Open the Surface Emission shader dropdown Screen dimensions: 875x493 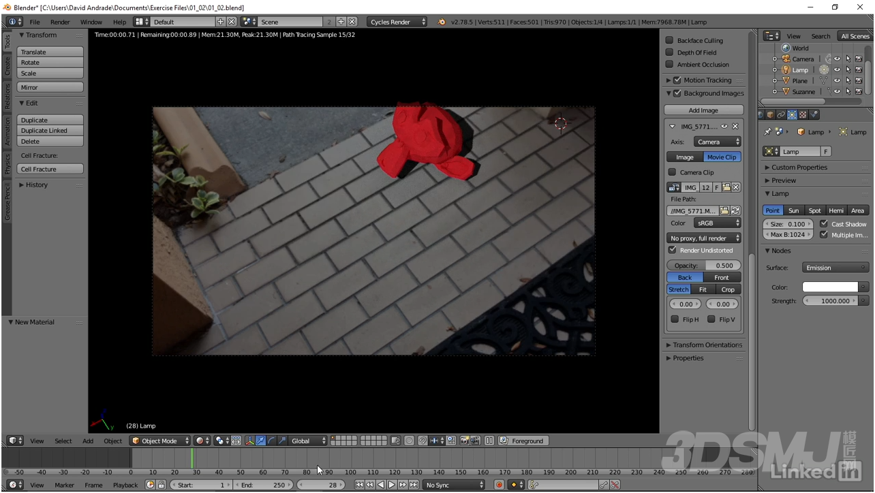(835, 268)
